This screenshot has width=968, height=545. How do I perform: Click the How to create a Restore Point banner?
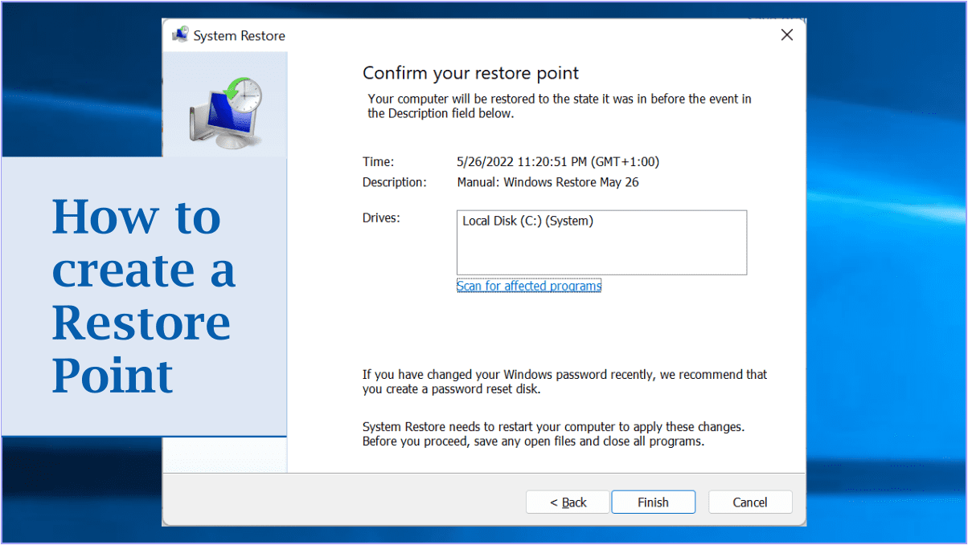143,295
